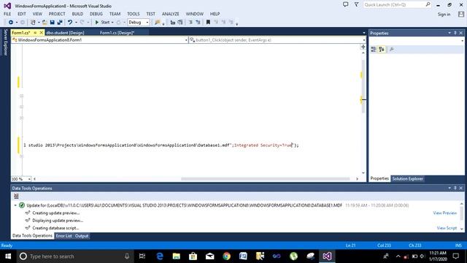Collapse the Update for LocalDB operation row
467x263 pixels.
point(15,205)
